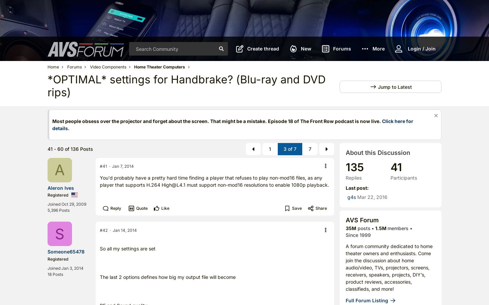Click the '5,396 Posts' text

pyautogui.click(x=58, y=210)
